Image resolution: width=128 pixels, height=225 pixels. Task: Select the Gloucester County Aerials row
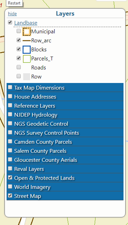65,160
